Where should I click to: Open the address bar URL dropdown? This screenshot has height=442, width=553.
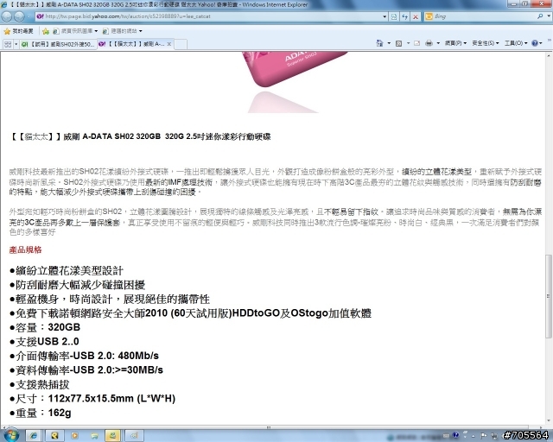pyautogui.click(x=385, y=16)
